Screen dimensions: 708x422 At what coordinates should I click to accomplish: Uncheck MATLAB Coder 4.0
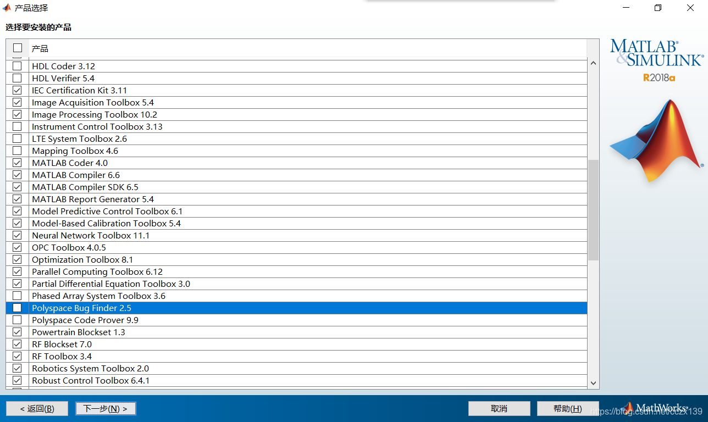pos(17,163)
